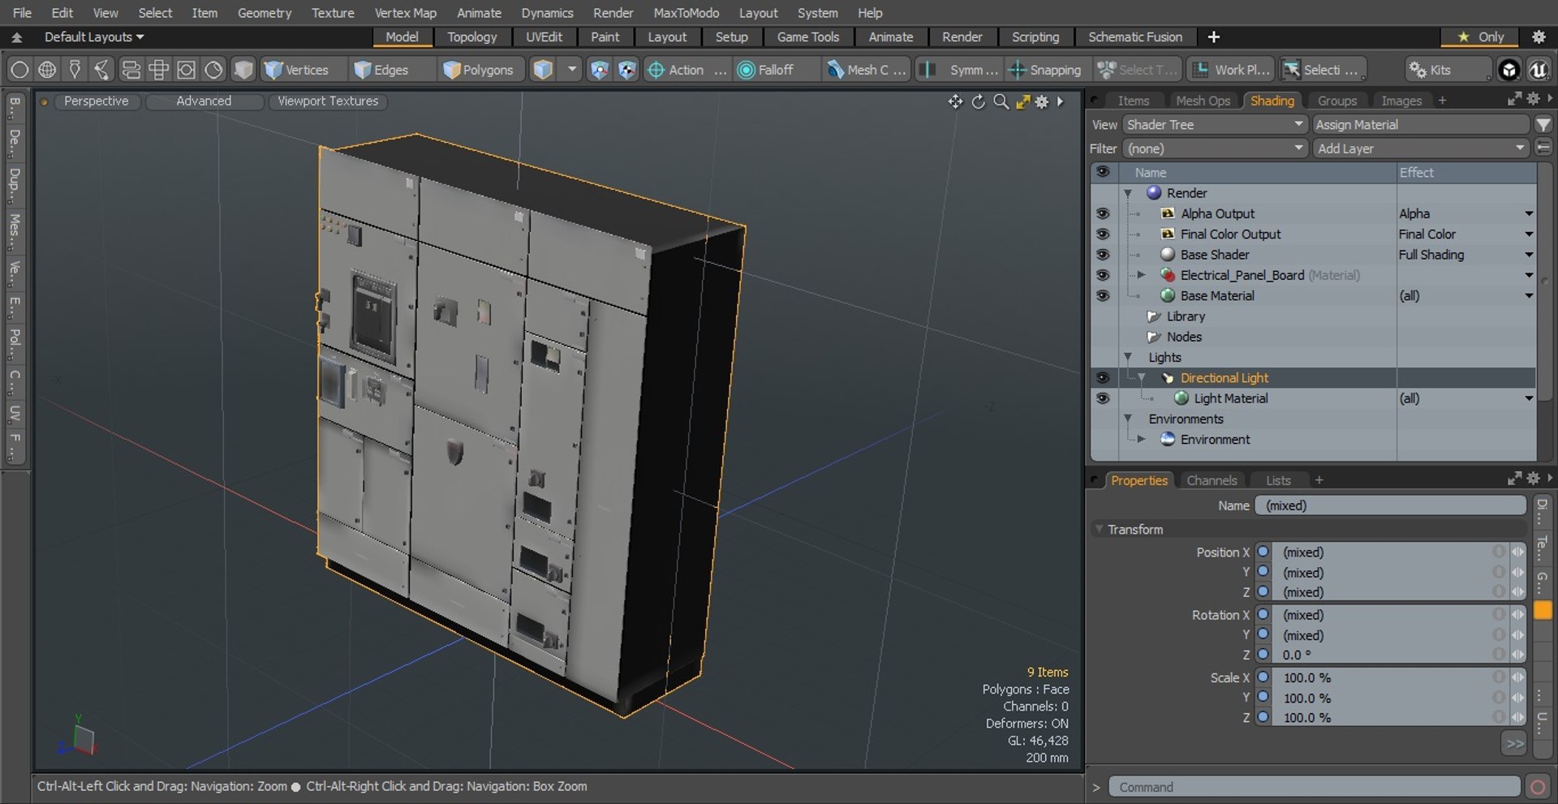Hide the Base Shader layer
This screenshot has width=1558, height=804.
[1102, 255]
